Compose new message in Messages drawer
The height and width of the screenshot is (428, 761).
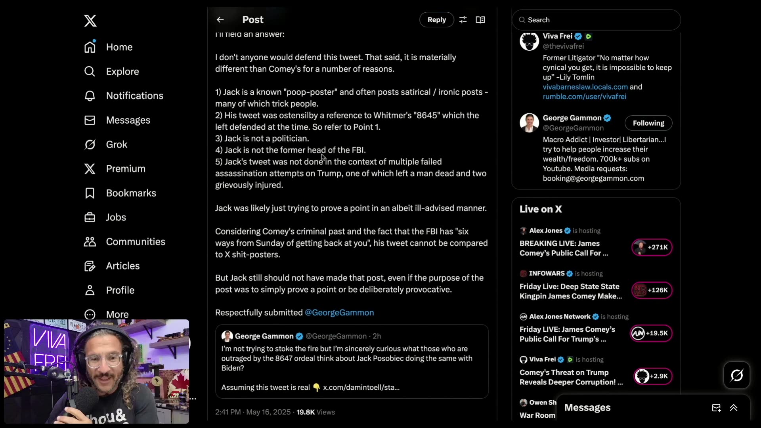pos(716,408)
